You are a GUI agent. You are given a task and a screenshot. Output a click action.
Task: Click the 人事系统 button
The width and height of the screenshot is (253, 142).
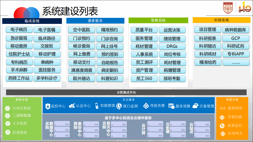[145, 54]
